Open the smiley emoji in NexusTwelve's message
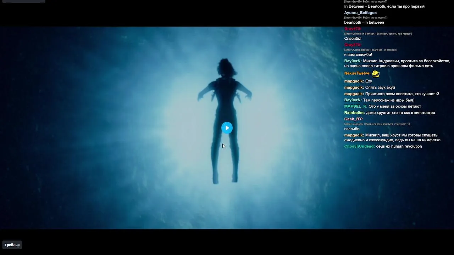 (376, 74)
